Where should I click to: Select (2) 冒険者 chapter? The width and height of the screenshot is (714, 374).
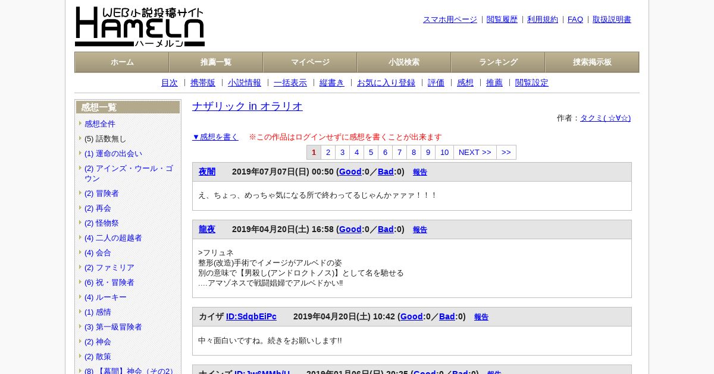pos(102,194)
